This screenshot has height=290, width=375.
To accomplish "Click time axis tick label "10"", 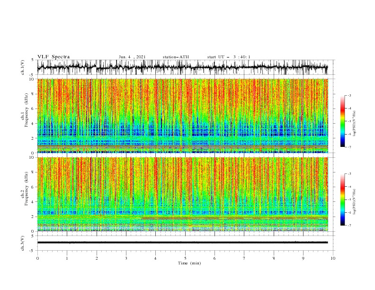I will pyautogui.click(x=333, y=258).
